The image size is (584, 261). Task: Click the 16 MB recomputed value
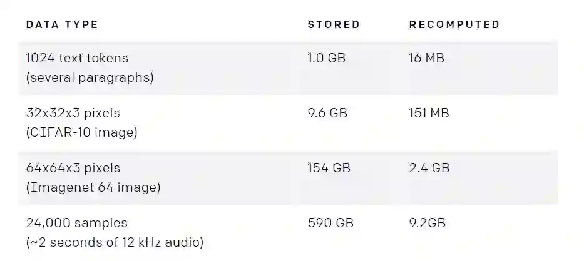[426, 58]
